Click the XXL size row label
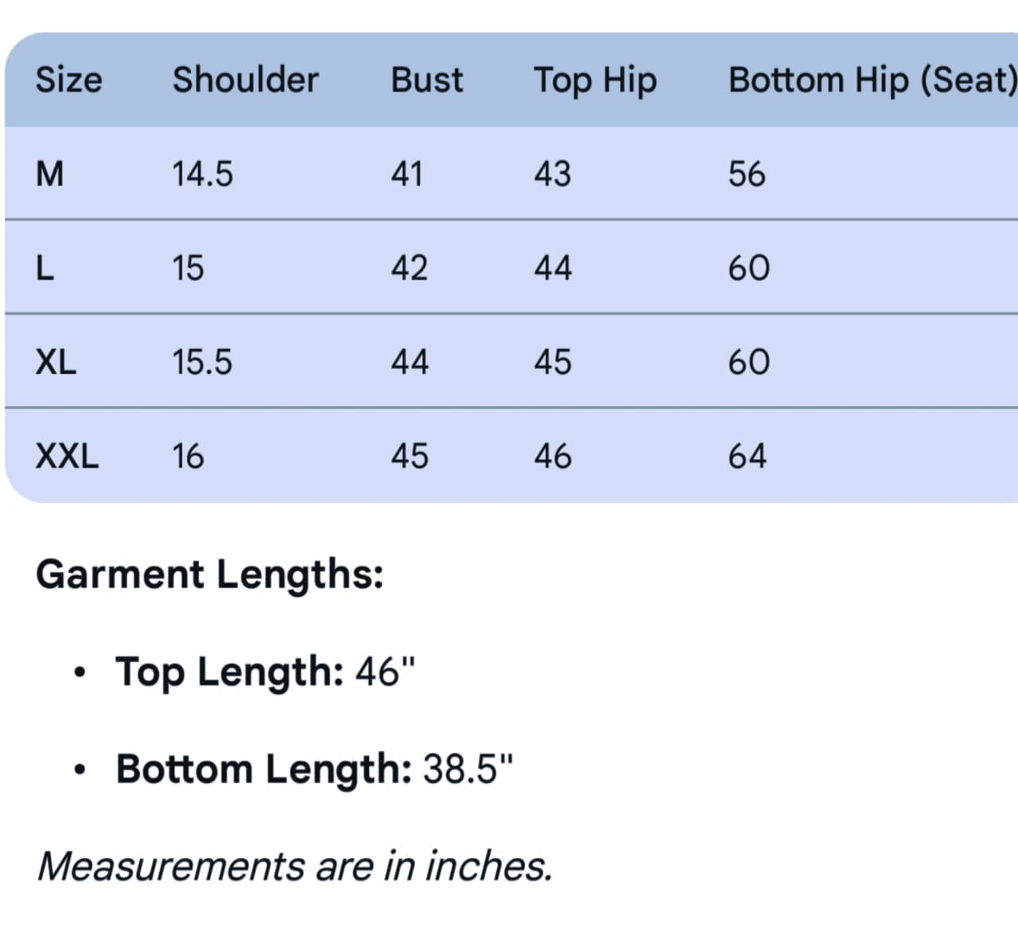The image size is (1018, 926). click(x=67, y=456)
